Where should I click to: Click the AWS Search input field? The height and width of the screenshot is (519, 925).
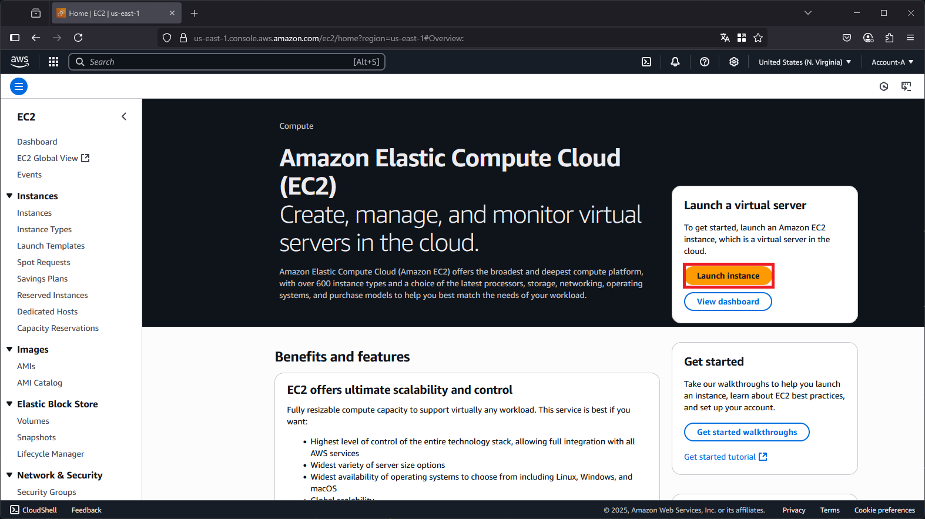click(x=227, y=62)
